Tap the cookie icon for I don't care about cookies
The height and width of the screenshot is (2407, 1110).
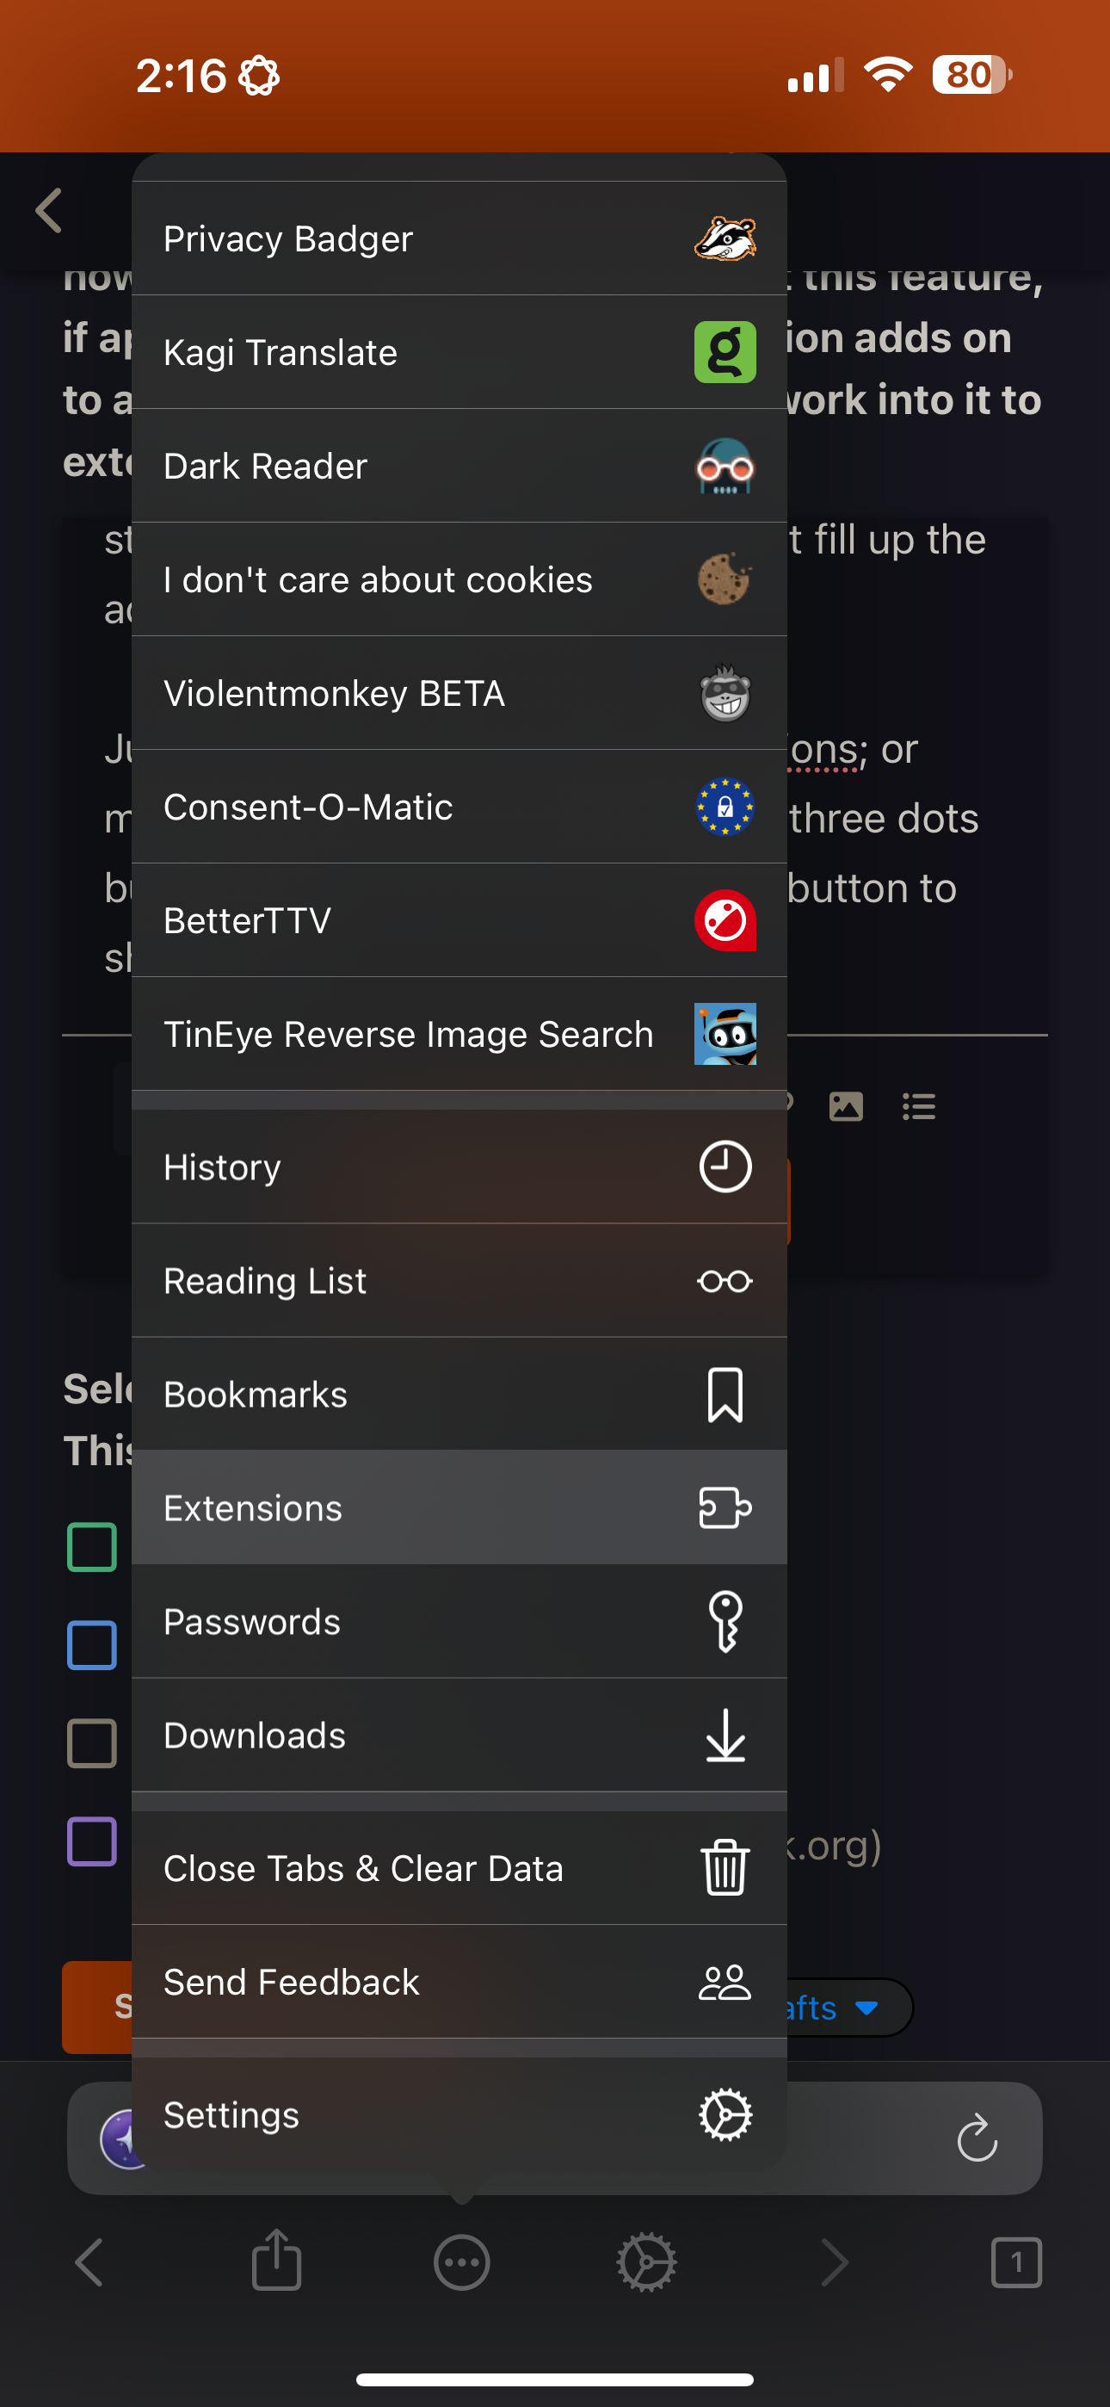[x=725, y=579]
